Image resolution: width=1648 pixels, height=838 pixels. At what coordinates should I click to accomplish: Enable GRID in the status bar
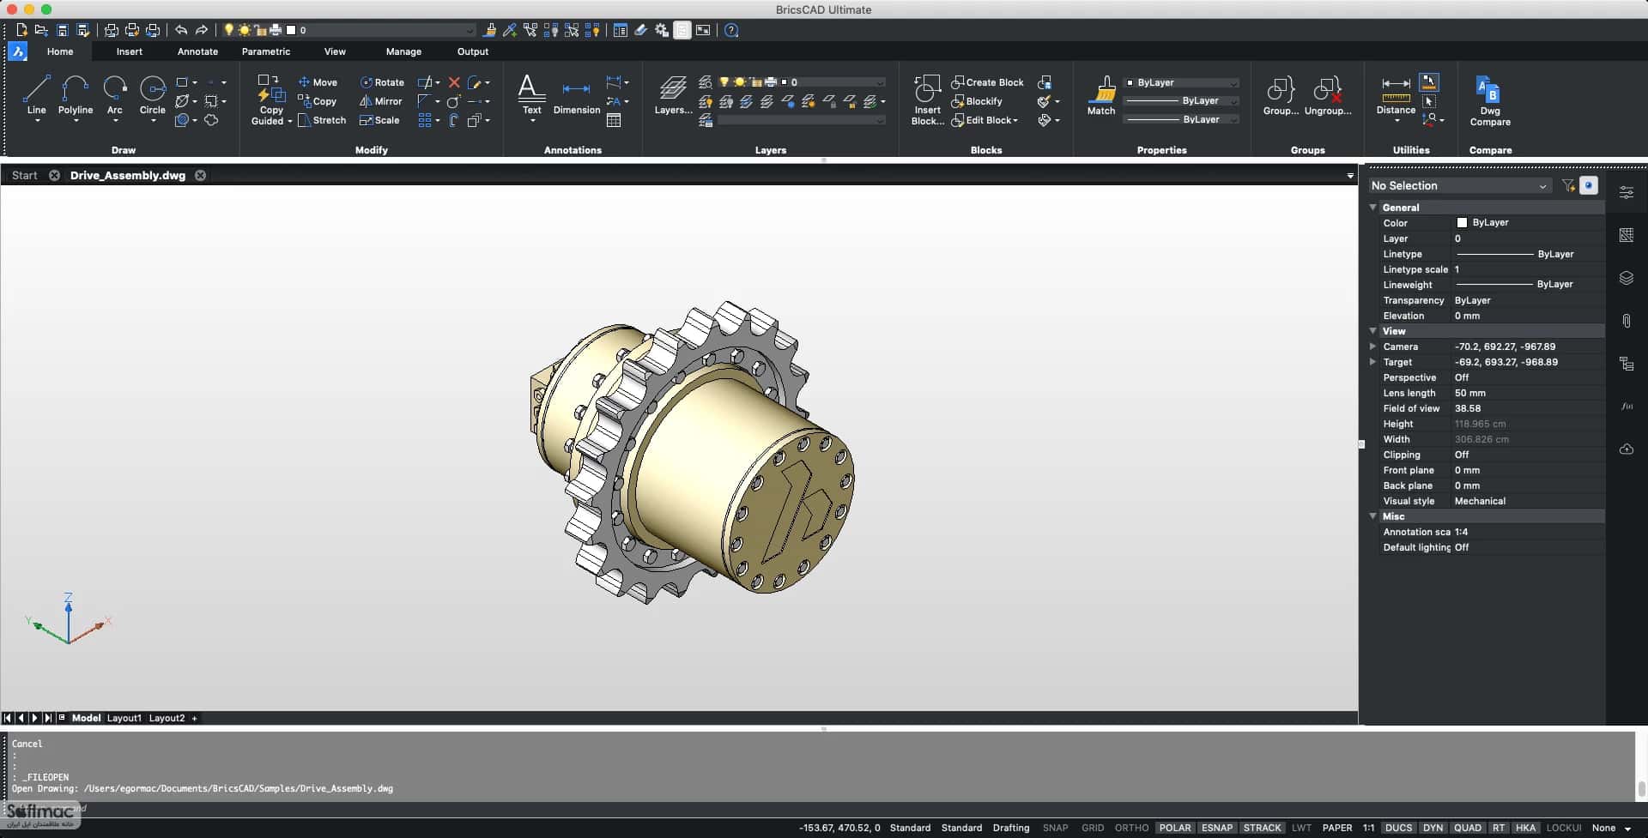[x=1093, y=828]
